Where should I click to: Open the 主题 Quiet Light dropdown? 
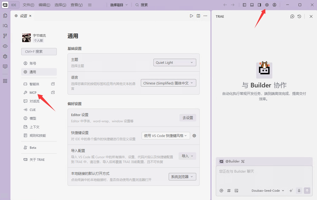(x=175, y=62)
